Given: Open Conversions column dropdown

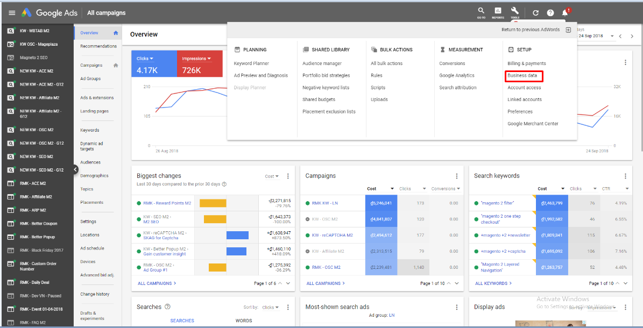Looking at the screenshot, I should click(x=446, y=189).
